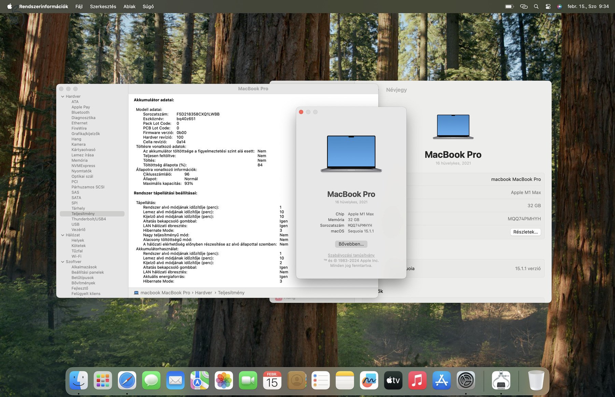The height and width of the screenshot is (397, 615).
Task: Click the Maximális kapacitás 93% value
Action: tap(189, 183)
